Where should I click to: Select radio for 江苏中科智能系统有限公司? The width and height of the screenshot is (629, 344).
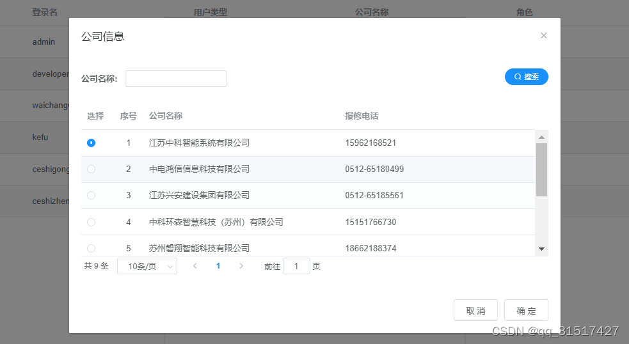click(x=91, y=143)
